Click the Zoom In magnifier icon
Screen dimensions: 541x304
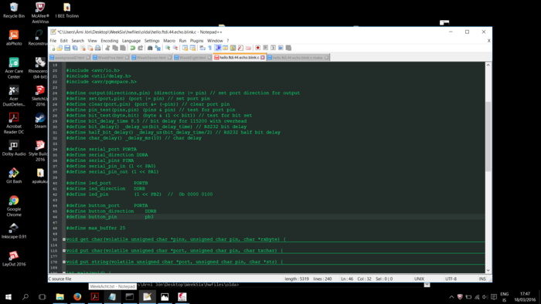168,48
